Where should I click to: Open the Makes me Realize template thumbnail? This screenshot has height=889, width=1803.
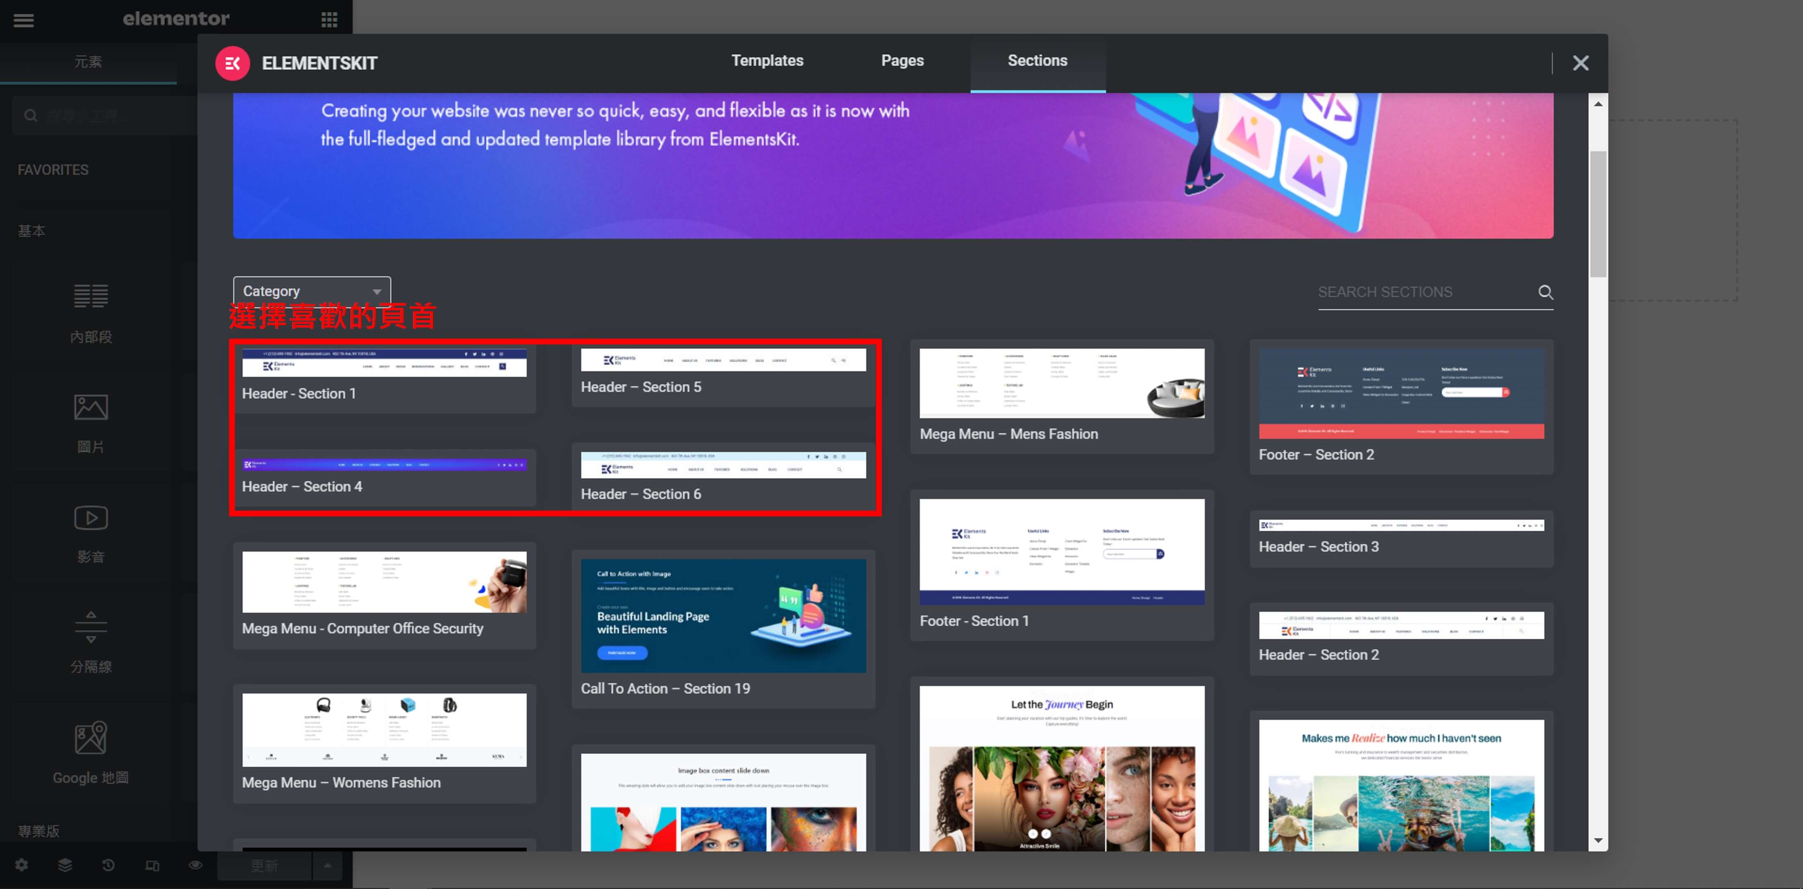[x=1401, y=785]
